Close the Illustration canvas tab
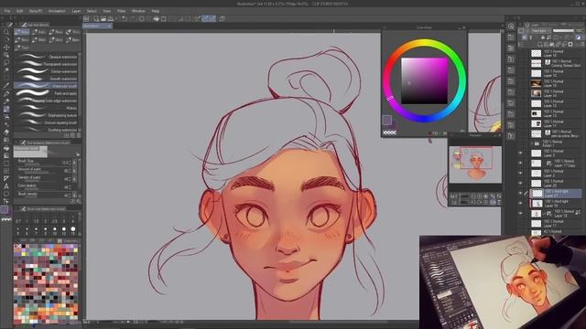Screen dimensions: 586x329 [109, 26]
